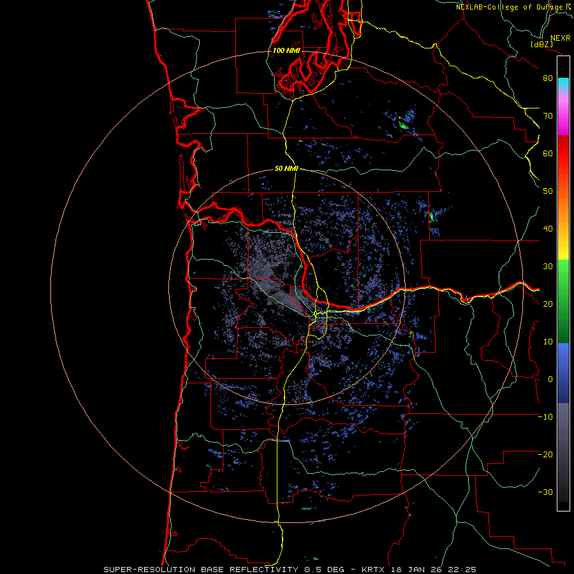Pick the red 60 dBZ color band
Image resolution: width=574 pixels, height=574 pixels.
(563, 153)
